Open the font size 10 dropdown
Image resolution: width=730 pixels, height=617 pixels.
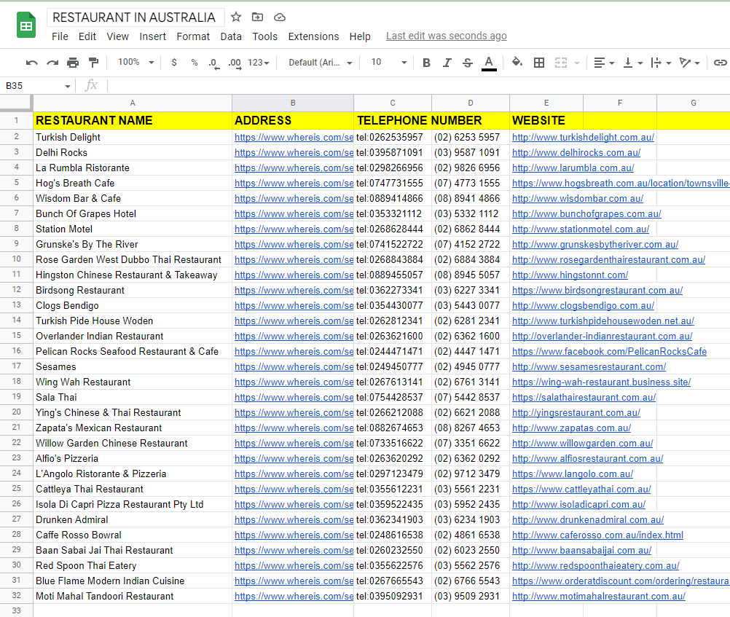pos(389,62)
